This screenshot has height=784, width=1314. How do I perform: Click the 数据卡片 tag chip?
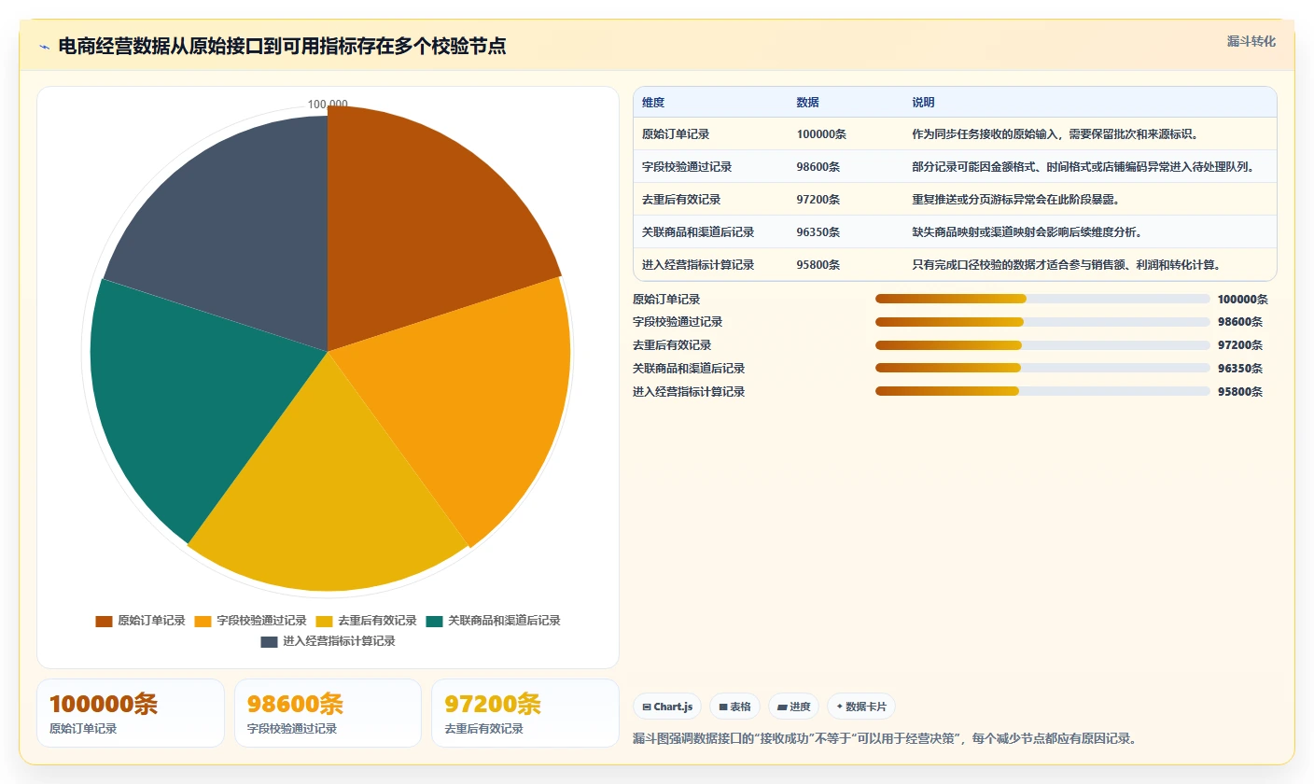[861, 707]
